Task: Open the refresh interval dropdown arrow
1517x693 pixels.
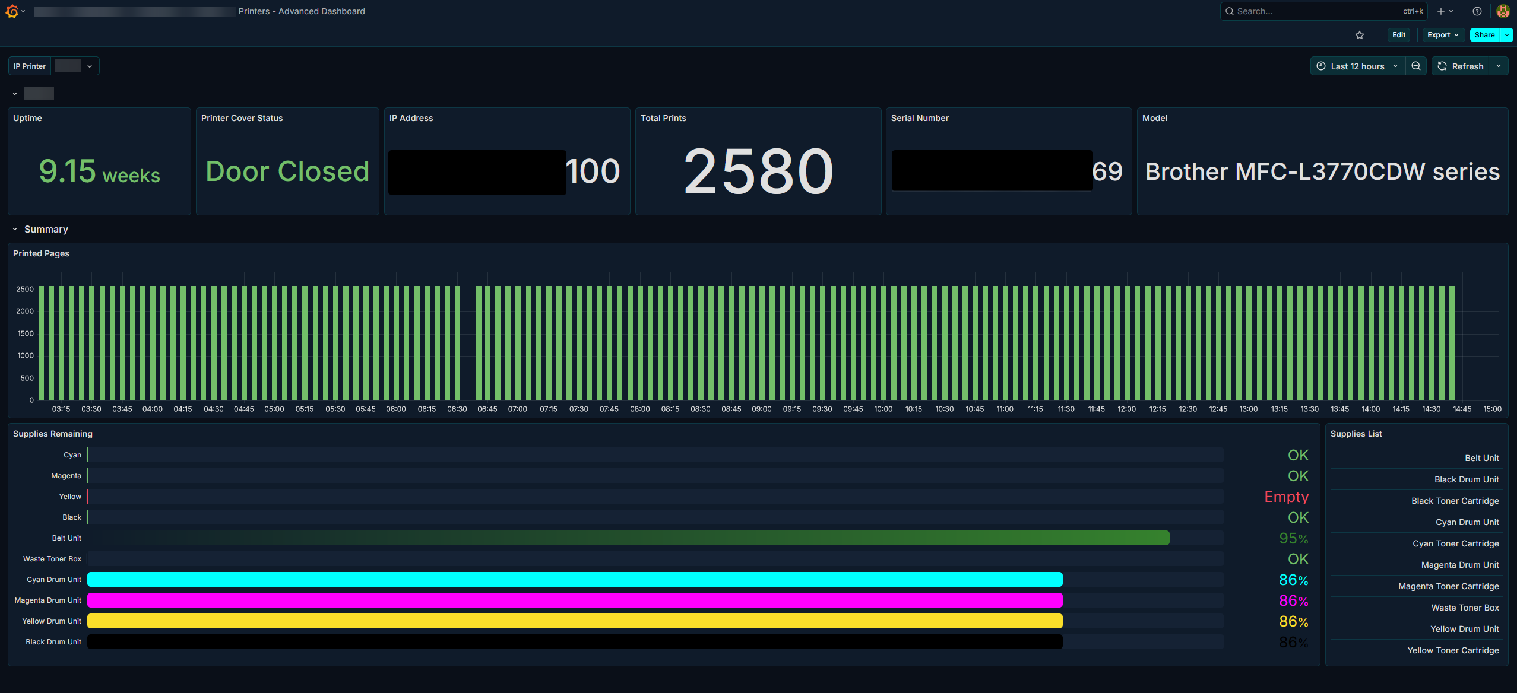Action: 1499,66
